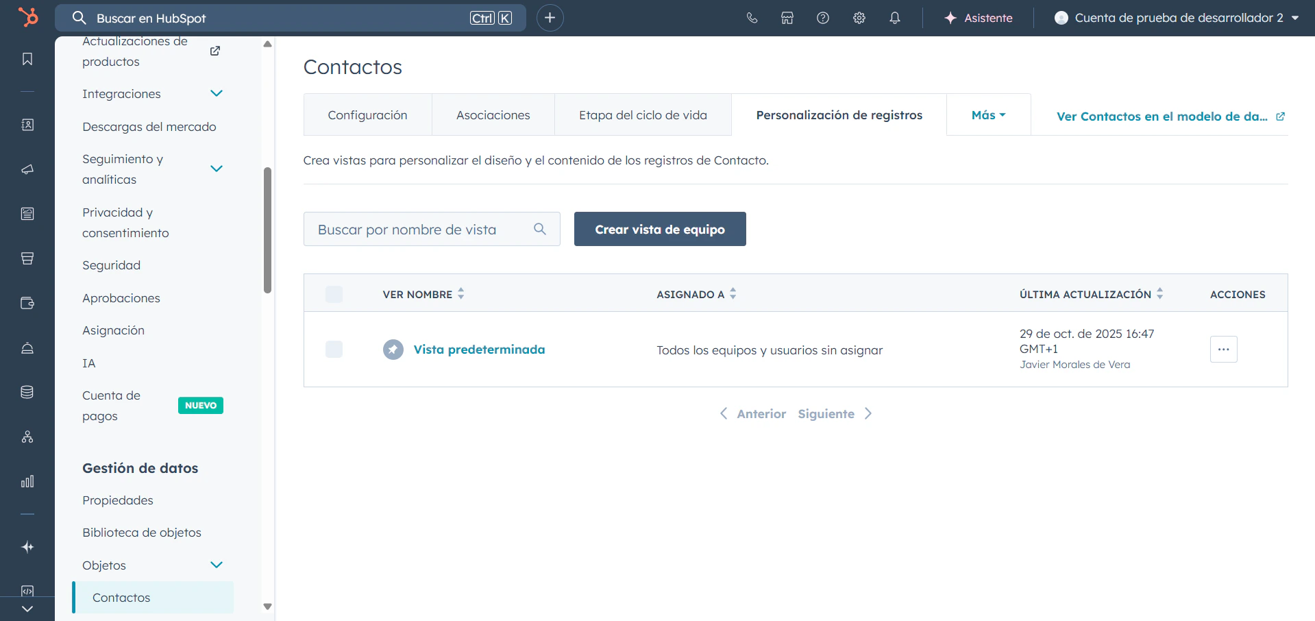
Task: Expand the Objetos section in sidebar
Action: click(x=217, y=565)
